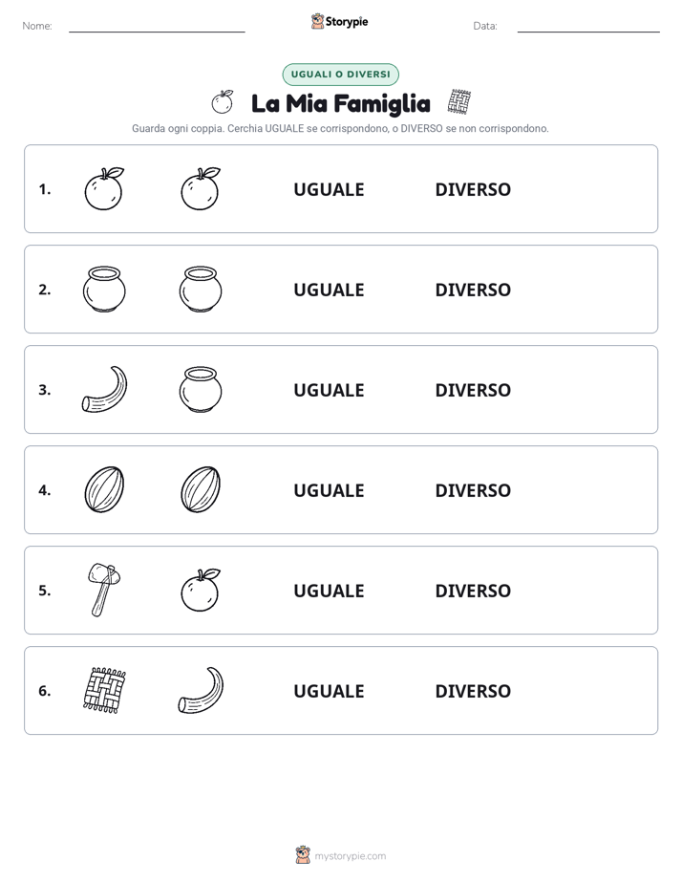Choose UGUALE for row 2
The image size is (682, 883).
coord(329,290)
